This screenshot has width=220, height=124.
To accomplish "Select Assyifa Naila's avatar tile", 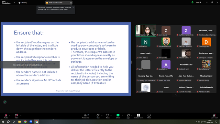I will [146, 87].
